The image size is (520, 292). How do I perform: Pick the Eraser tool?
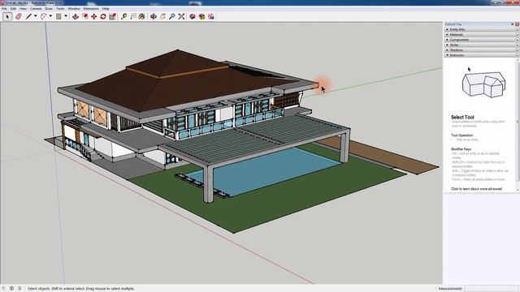18,16
